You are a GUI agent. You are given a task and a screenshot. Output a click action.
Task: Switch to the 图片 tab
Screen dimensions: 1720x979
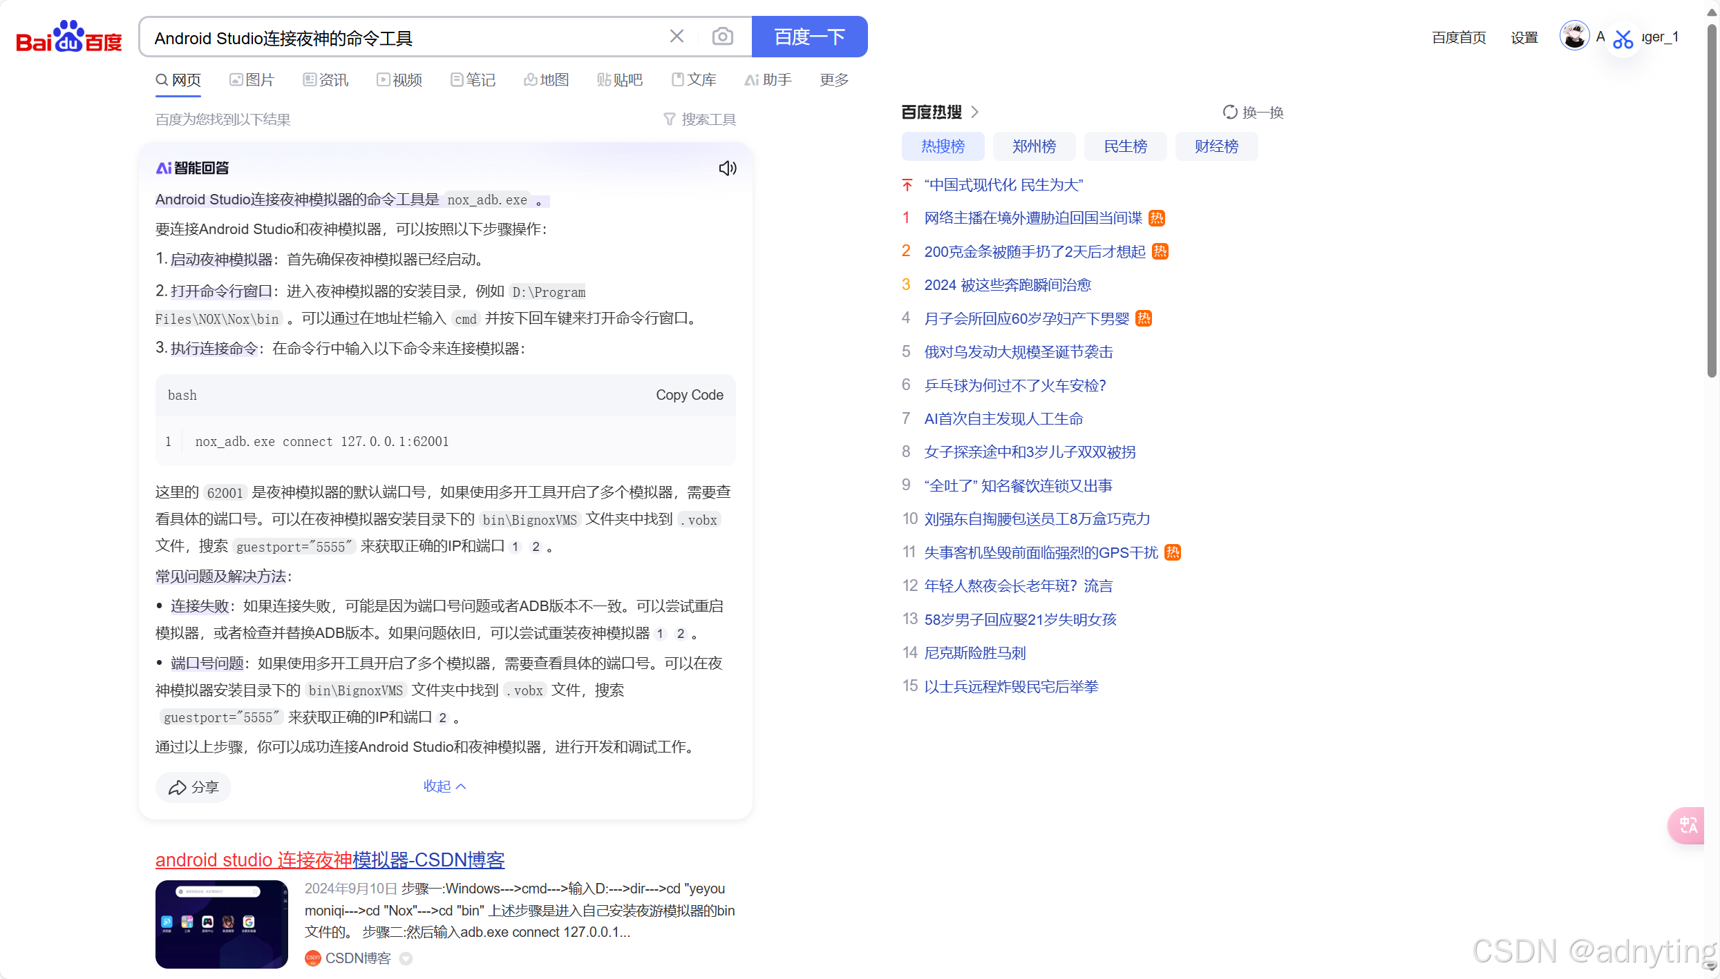(252, 80)
